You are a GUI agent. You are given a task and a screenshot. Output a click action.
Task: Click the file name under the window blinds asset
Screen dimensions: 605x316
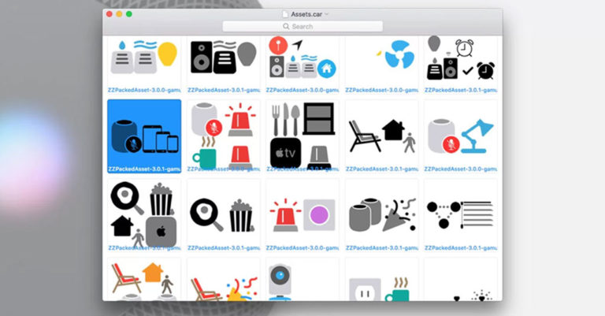click(461, 248)
